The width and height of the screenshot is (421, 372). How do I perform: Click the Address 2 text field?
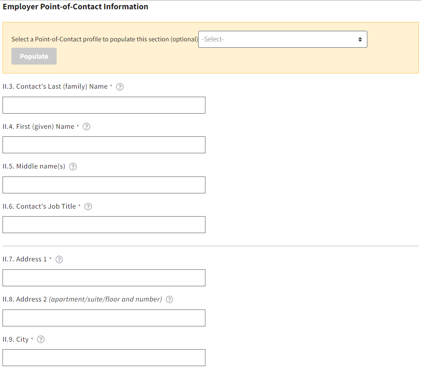pos(104,318)
